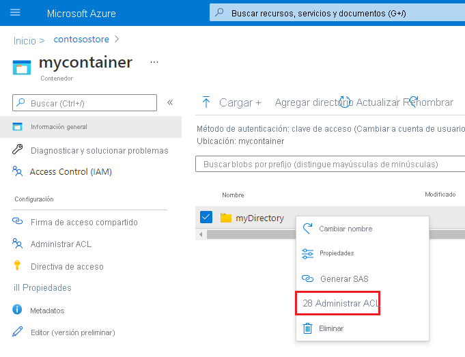Open Firma de acceso compartido
This screenshot has height=357, width=465.
(84, 223)
